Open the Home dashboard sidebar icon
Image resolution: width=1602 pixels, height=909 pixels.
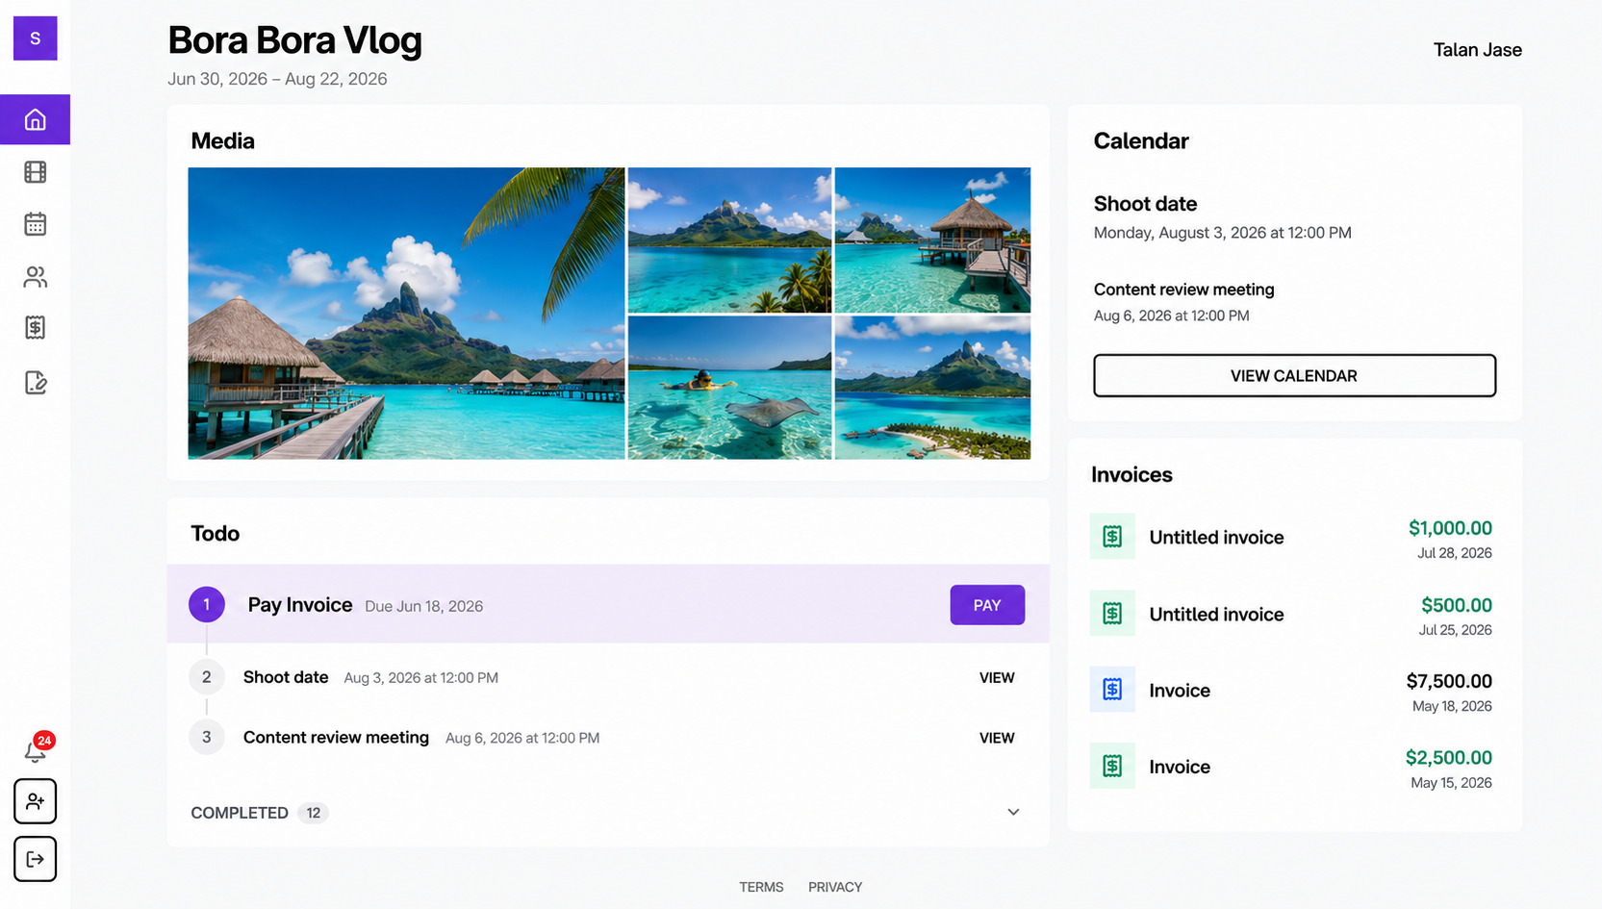[35, 119]
